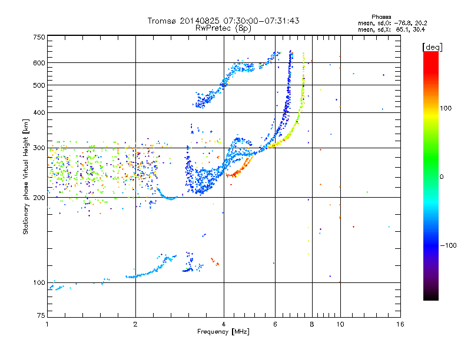Click the colorbar tick label '100'

tap(446, 108)
